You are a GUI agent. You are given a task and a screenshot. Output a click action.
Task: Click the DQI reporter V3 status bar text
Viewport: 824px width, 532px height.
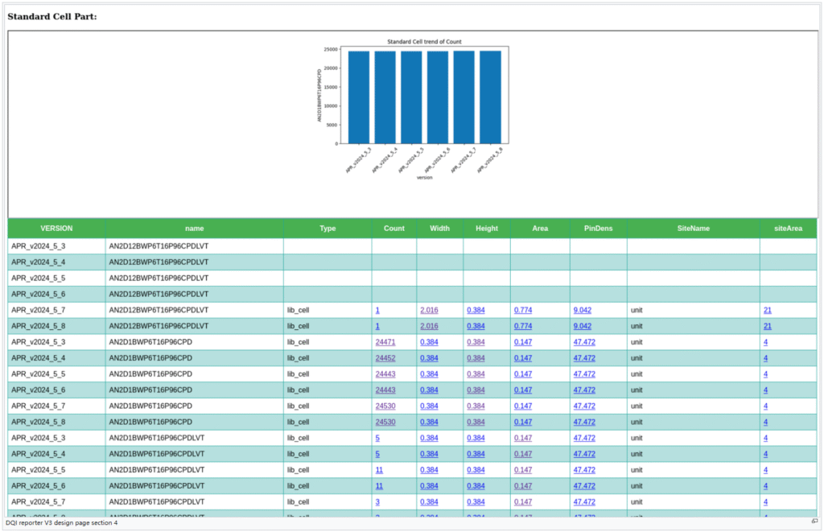pos(61,523)
